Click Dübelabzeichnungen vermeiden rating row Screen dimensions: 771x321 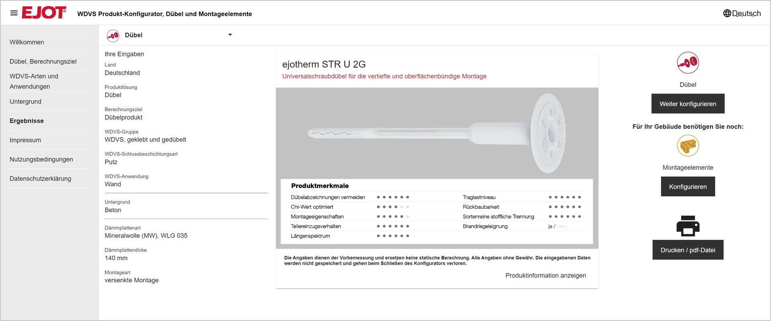350,197
